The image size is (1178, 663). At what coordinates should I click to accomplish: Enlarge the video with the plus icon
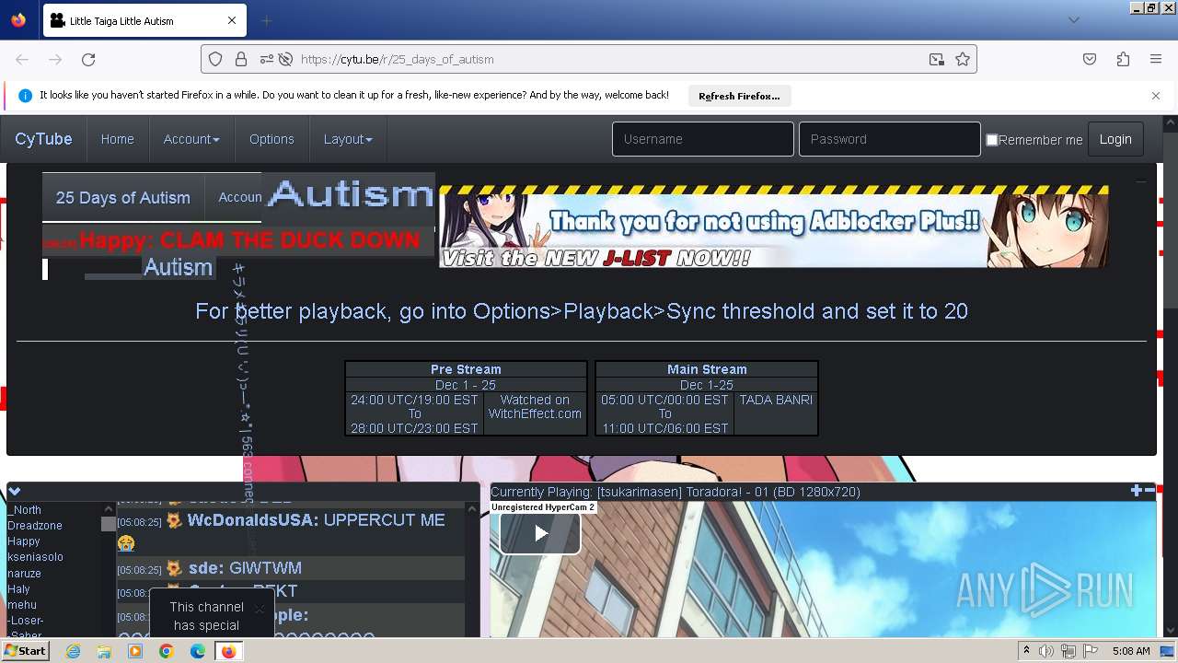(1137, 491)
